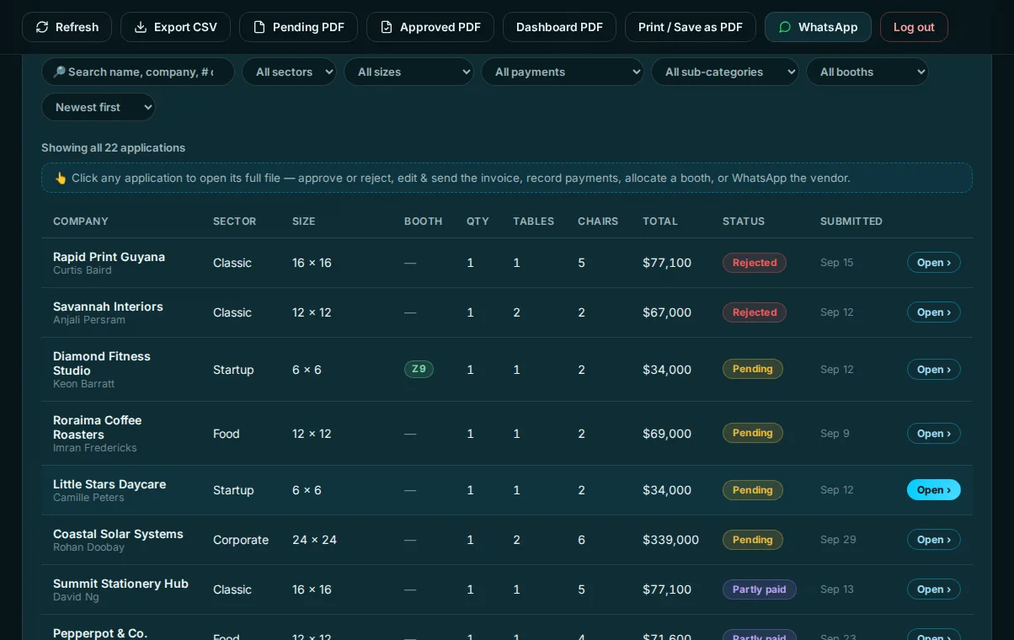Screen dimensions: 1014x640
Task: Click the Rapid Print Guyana company name
Action: click(109, 257)
